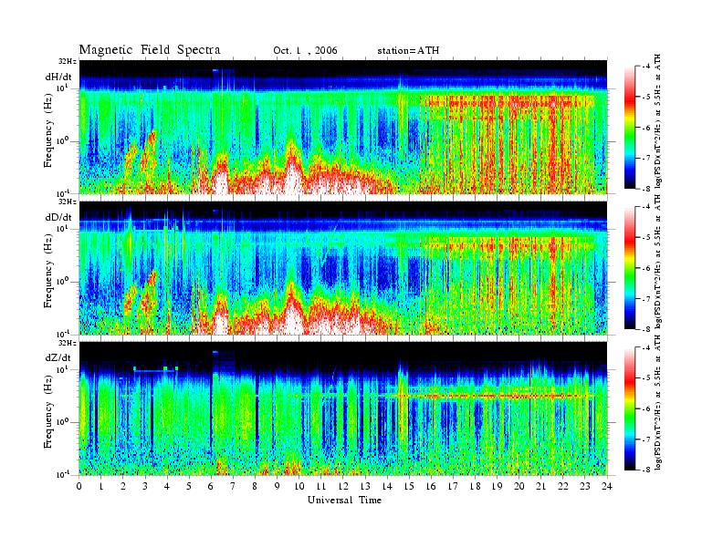
Task: Click hour 12 on Universal Time axis
Action: pyautogui.click(x=343, y=486)
